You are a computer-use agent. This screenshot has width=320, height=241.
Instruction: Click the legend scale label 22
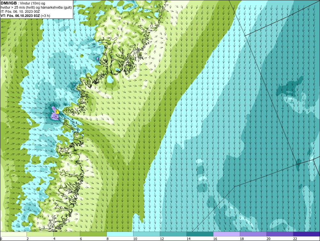click(295, 239)
